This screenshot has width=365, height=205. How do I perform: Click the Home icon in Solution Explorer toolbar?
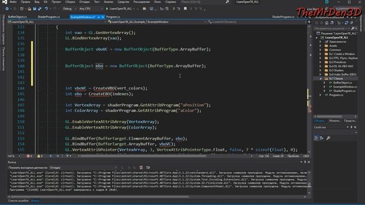click(x=327, y=23)
